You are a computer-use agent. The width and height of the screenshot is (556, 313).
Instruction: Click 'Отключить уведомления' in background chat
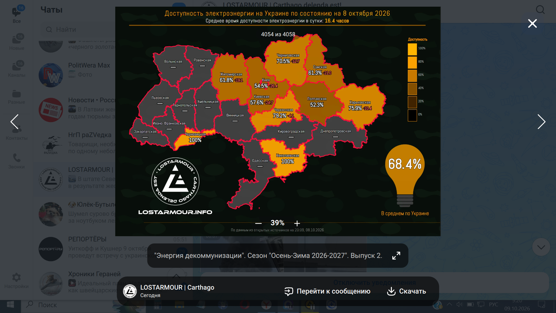tap(374, 283)
